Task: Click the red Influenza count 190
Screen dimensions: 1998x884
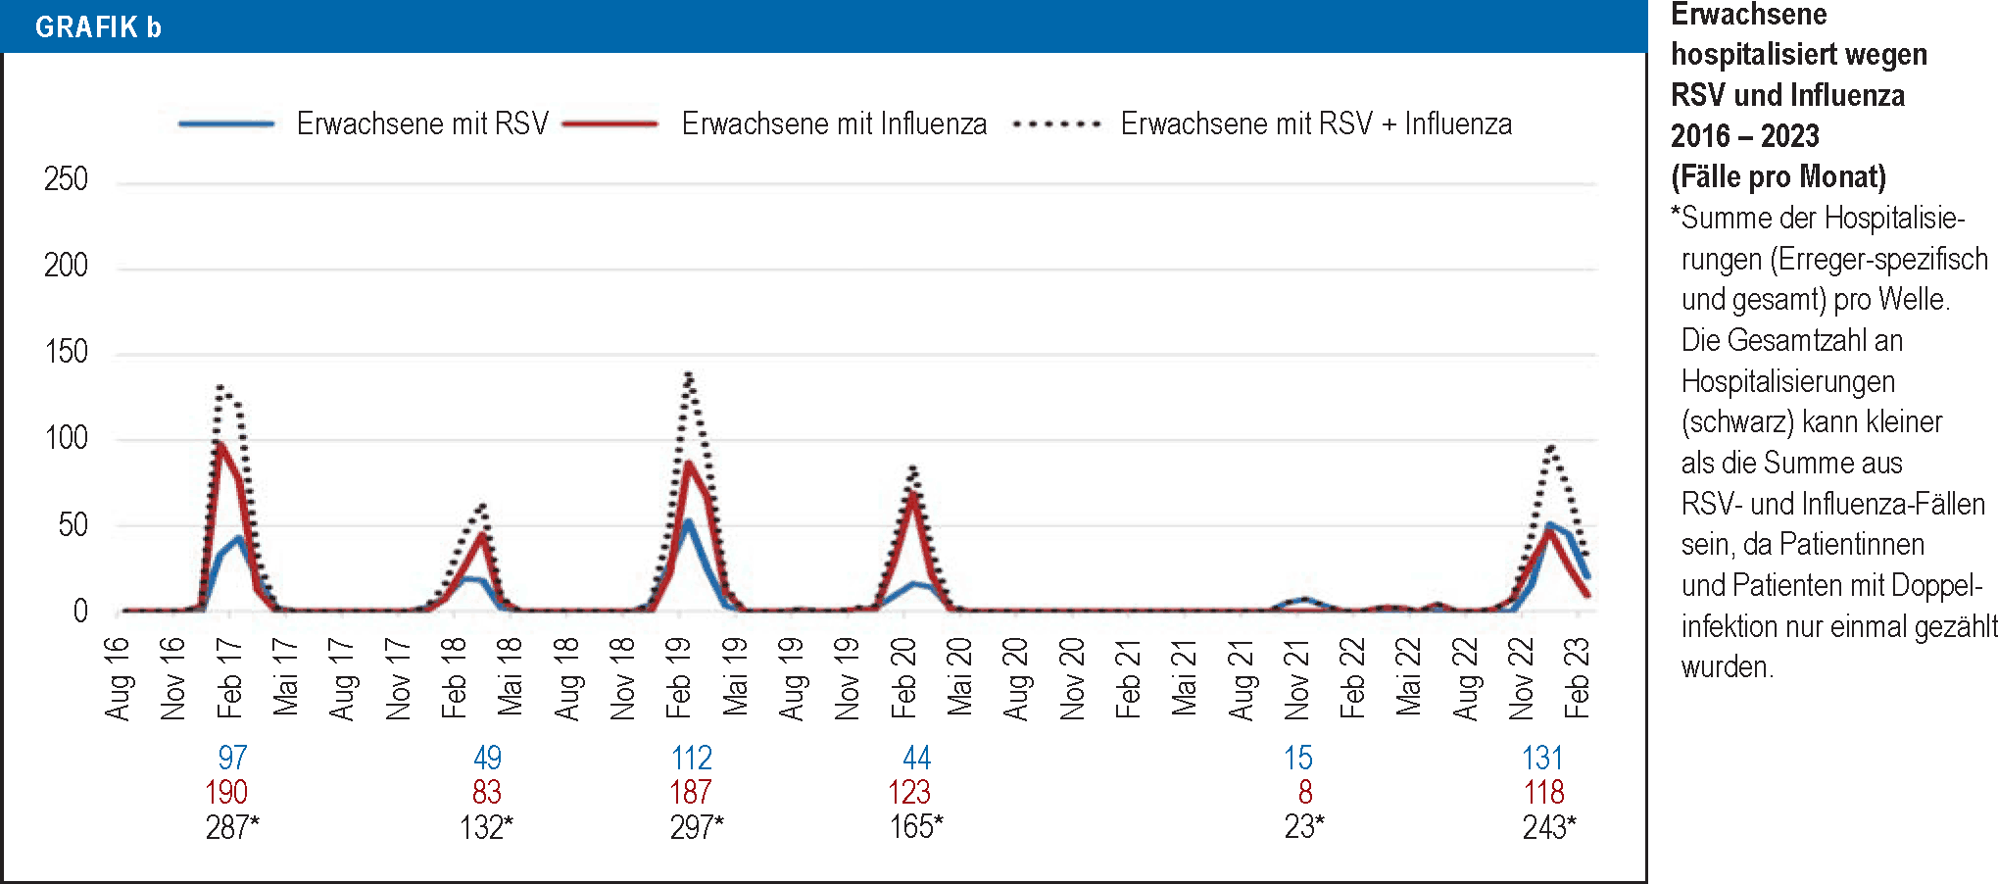Action: click(x=226, y=792)
